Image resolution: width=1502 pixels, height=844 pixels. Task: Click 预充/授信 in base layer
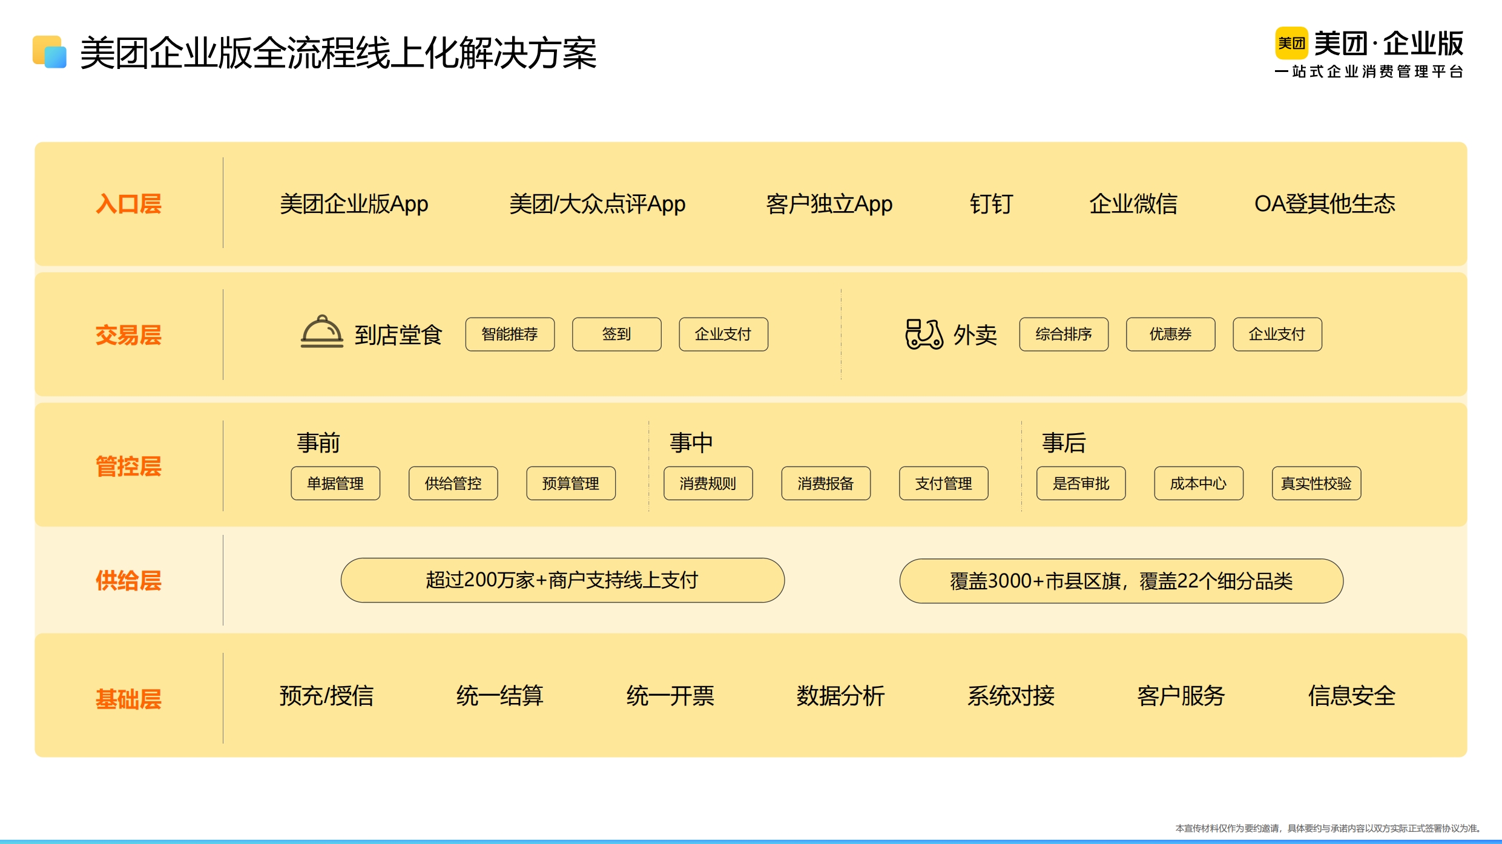[326, 696]
